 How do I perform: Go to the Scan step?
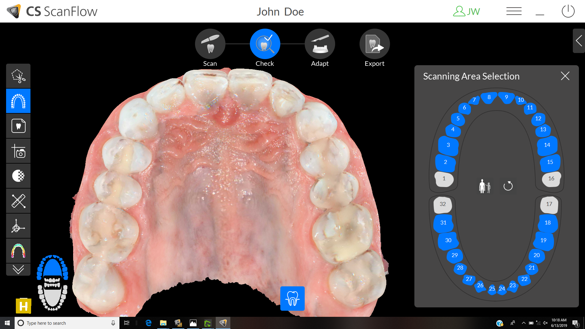pyautogui.click(x=210, y=44)
